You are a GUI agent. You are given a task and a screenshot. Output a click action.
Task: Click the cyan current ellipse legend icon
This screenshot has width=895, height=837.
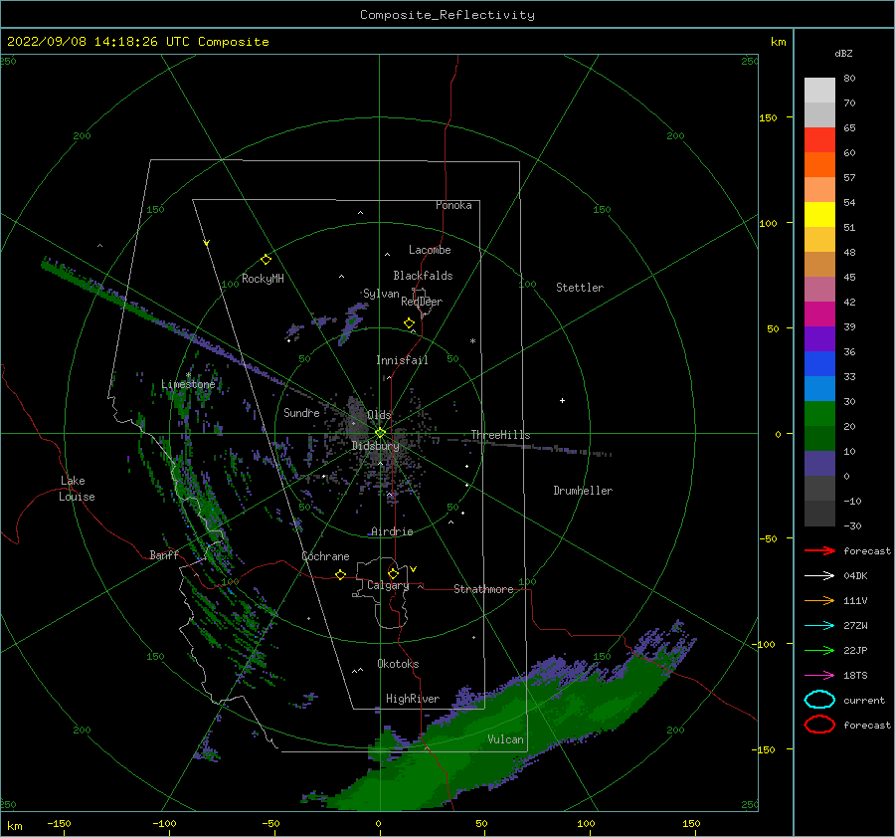[819, 700]
